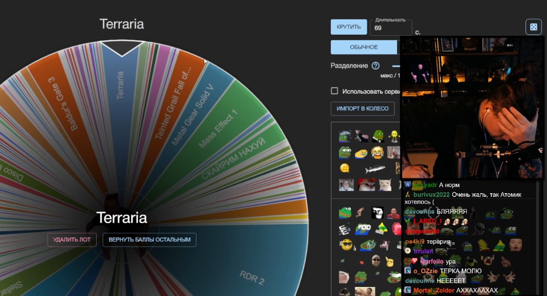Click the dice icon button
Screen dimensions: 547x296
pyautogui.click(x=533, y=27)
